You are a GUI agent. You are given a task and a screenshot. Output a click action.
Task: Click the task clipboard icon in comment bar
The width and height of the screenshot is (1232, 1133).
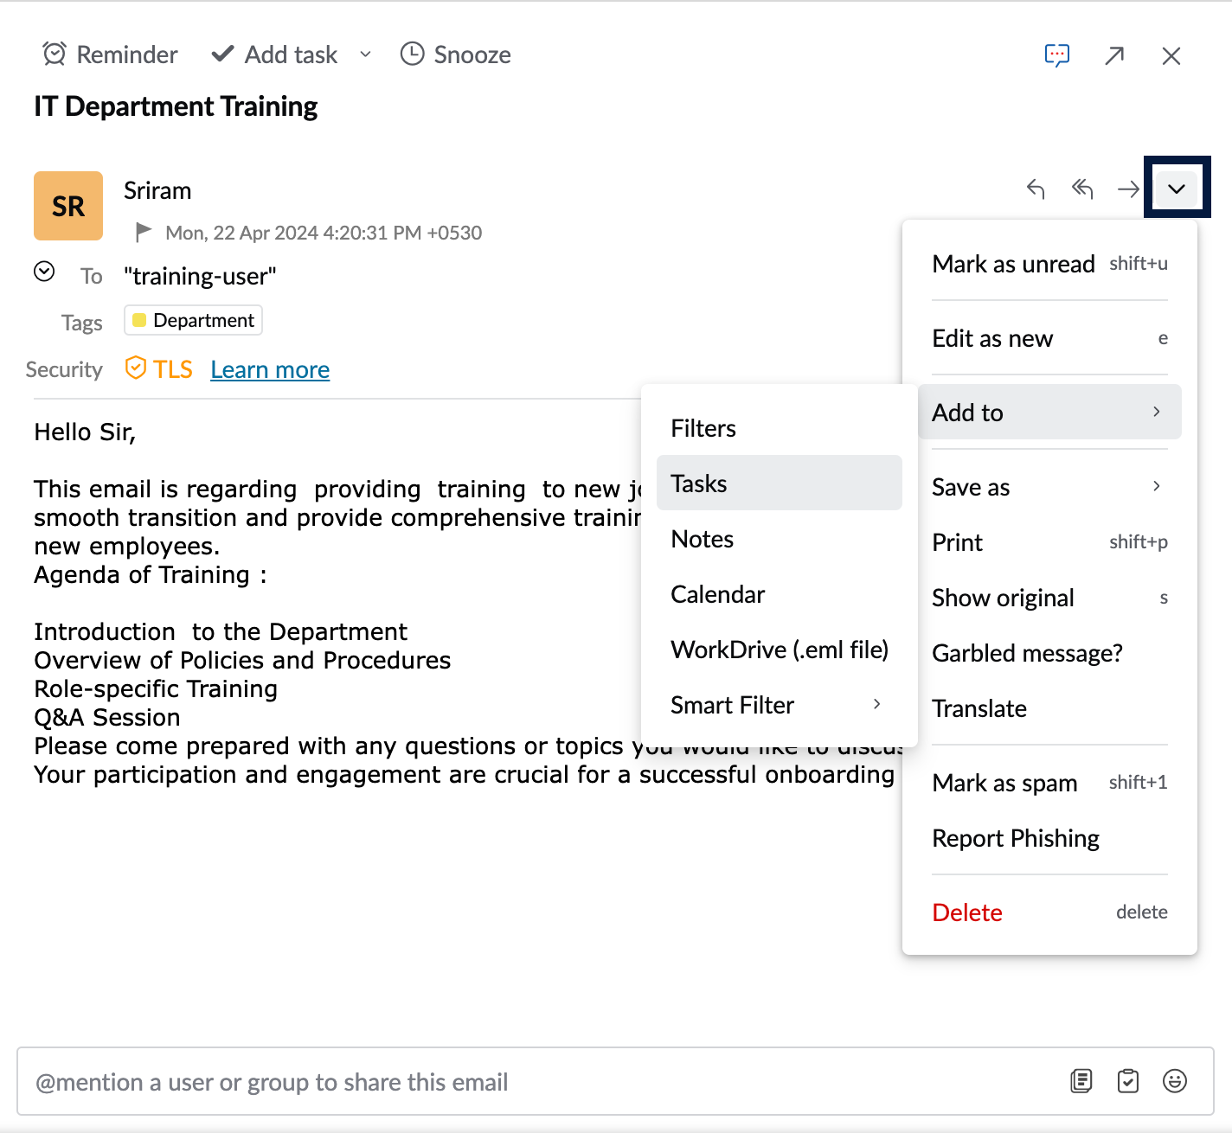tap(1128, 1081)
